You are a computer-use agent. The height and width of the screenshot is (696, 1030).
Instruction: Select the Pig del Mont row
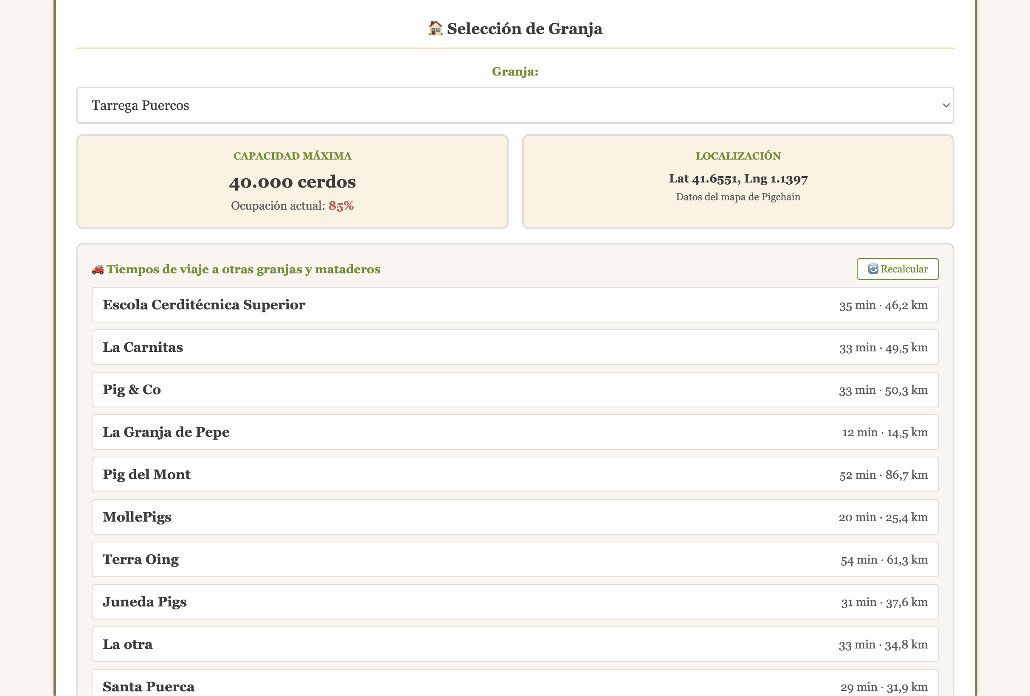point(515,474)
